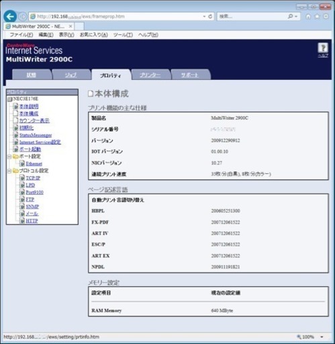Switch to the ジョブ tab
335x344 pixels.
(x=71, y=75)
